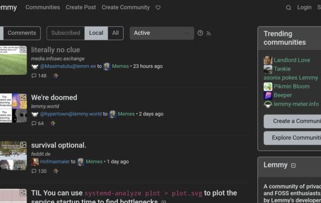This screenshot has height=203, width=321.
Task: Open the Landlord Love community
Action: click(292, 60)
